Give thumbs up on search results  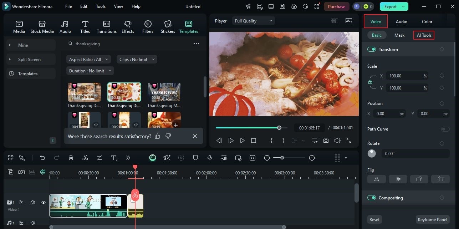click(158, 136)
